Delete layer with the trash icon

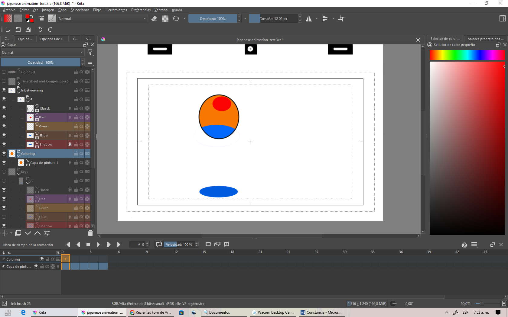(90, 233)
